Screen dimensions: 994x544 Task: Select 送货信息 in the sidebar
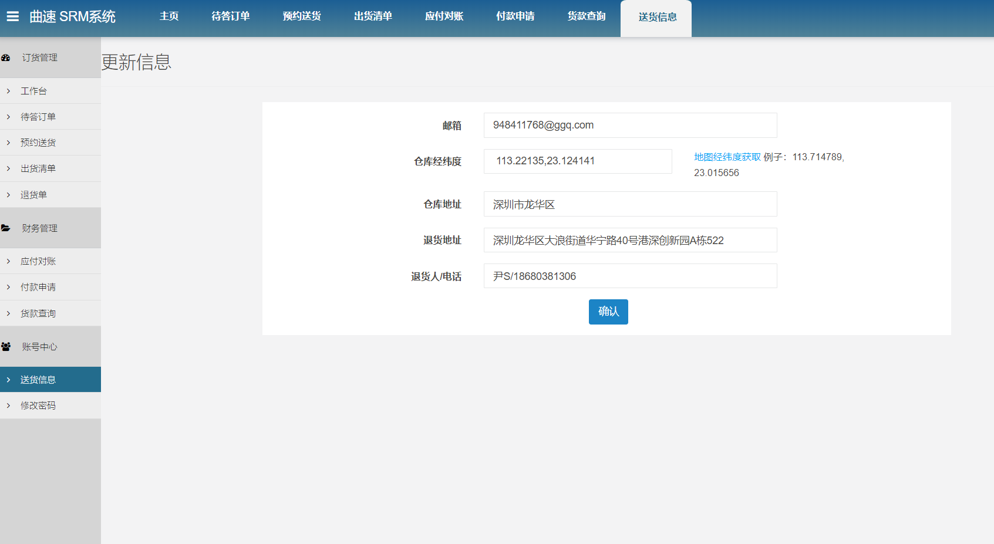[x=50, y=380]
